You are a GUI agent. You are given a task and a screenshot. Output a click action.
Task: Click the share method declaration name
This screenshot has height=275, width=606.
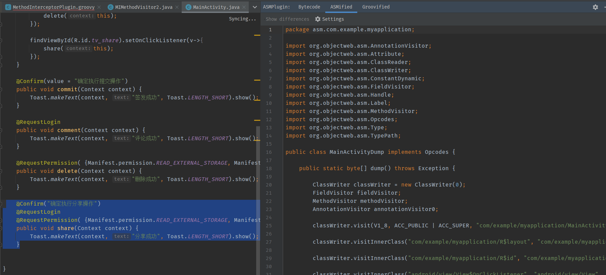66,228
